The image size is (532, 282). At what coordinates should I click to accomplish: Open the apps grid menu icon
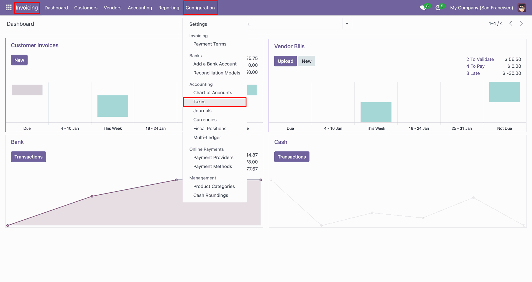(9, 7)
